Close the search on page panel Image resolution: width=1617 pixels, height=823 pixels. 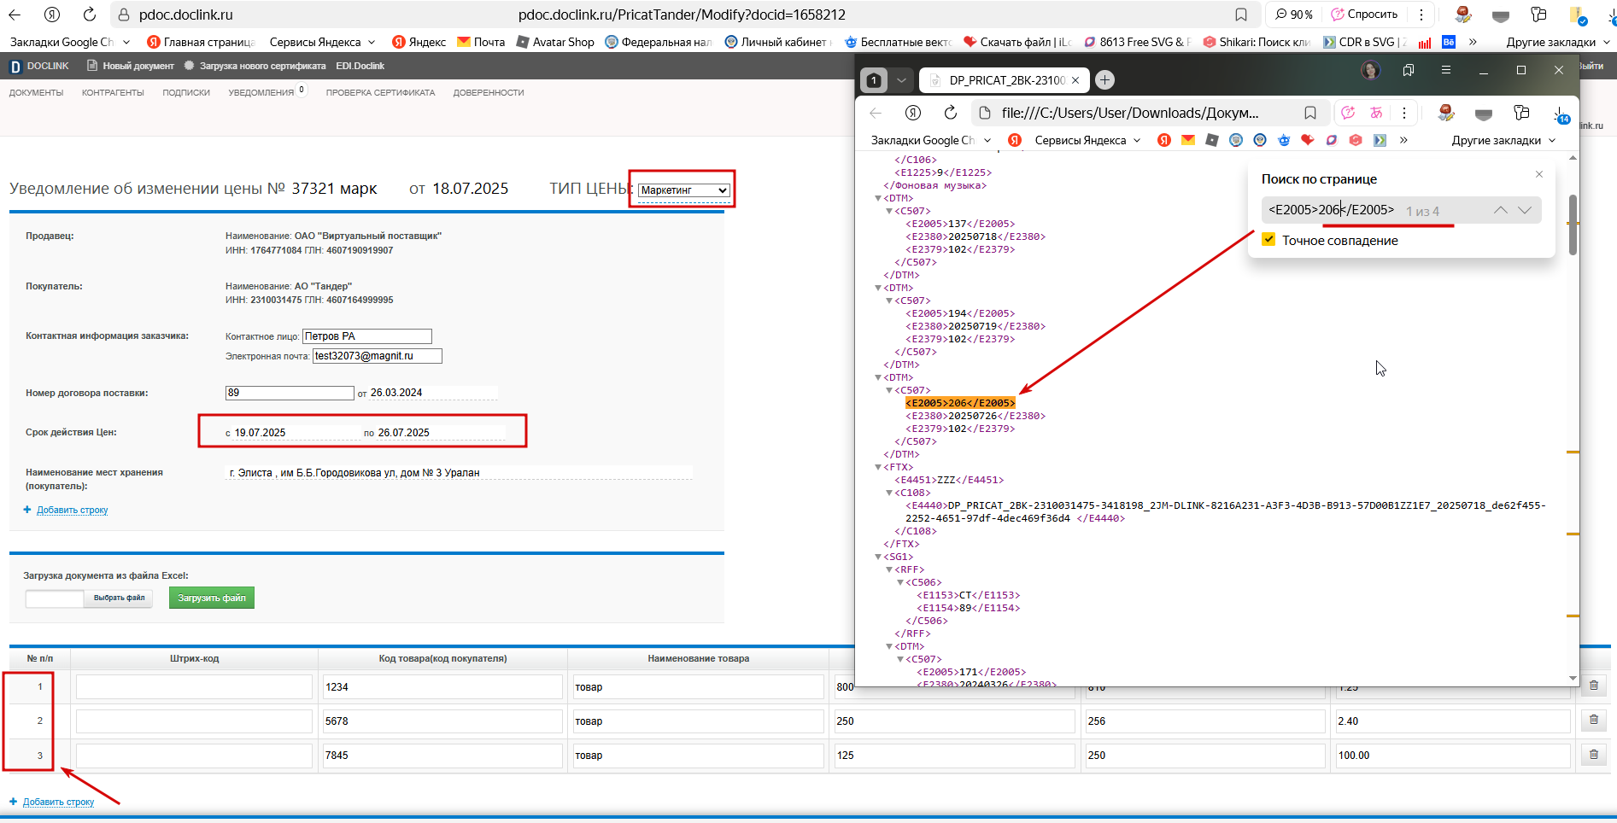pos(1539,174)
